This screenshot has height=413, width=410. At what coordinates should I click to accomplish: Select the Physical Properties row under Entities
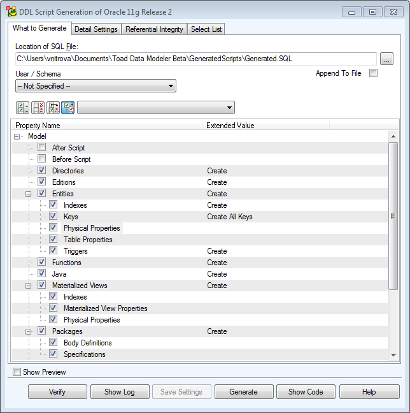pos(200,228)
